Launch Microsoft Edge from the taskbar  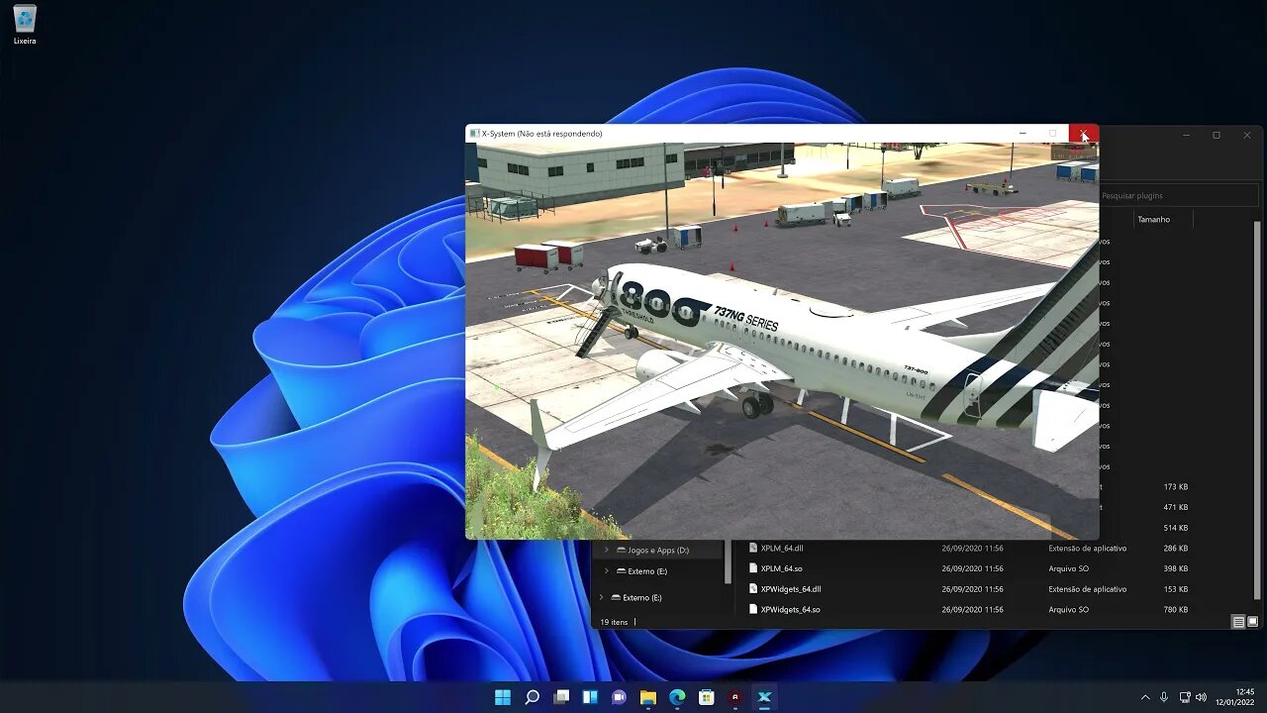pos(677,697)
